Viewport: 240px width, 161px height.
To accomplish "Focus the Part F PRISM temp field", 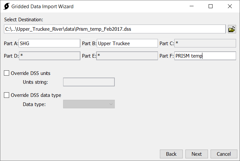I will (205, 56).
